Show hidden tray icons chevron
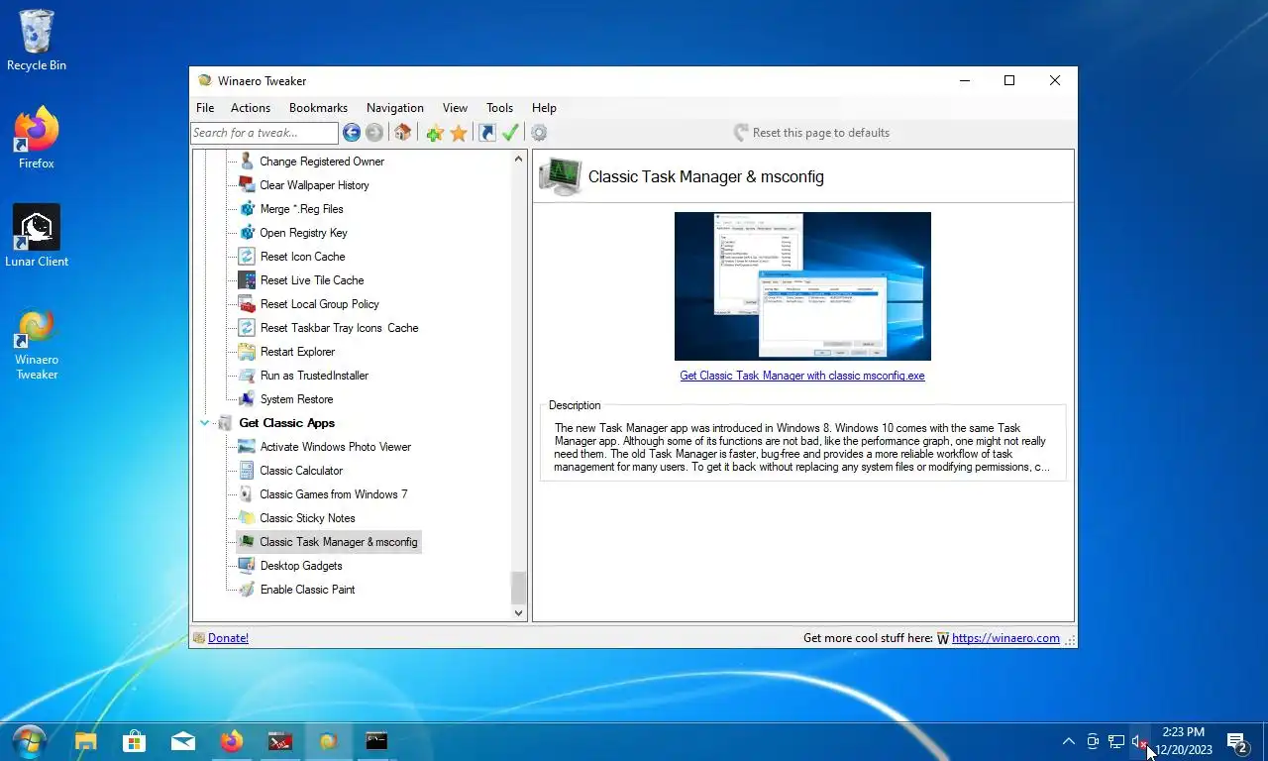1268x761 pixels. click(1069, 741)
